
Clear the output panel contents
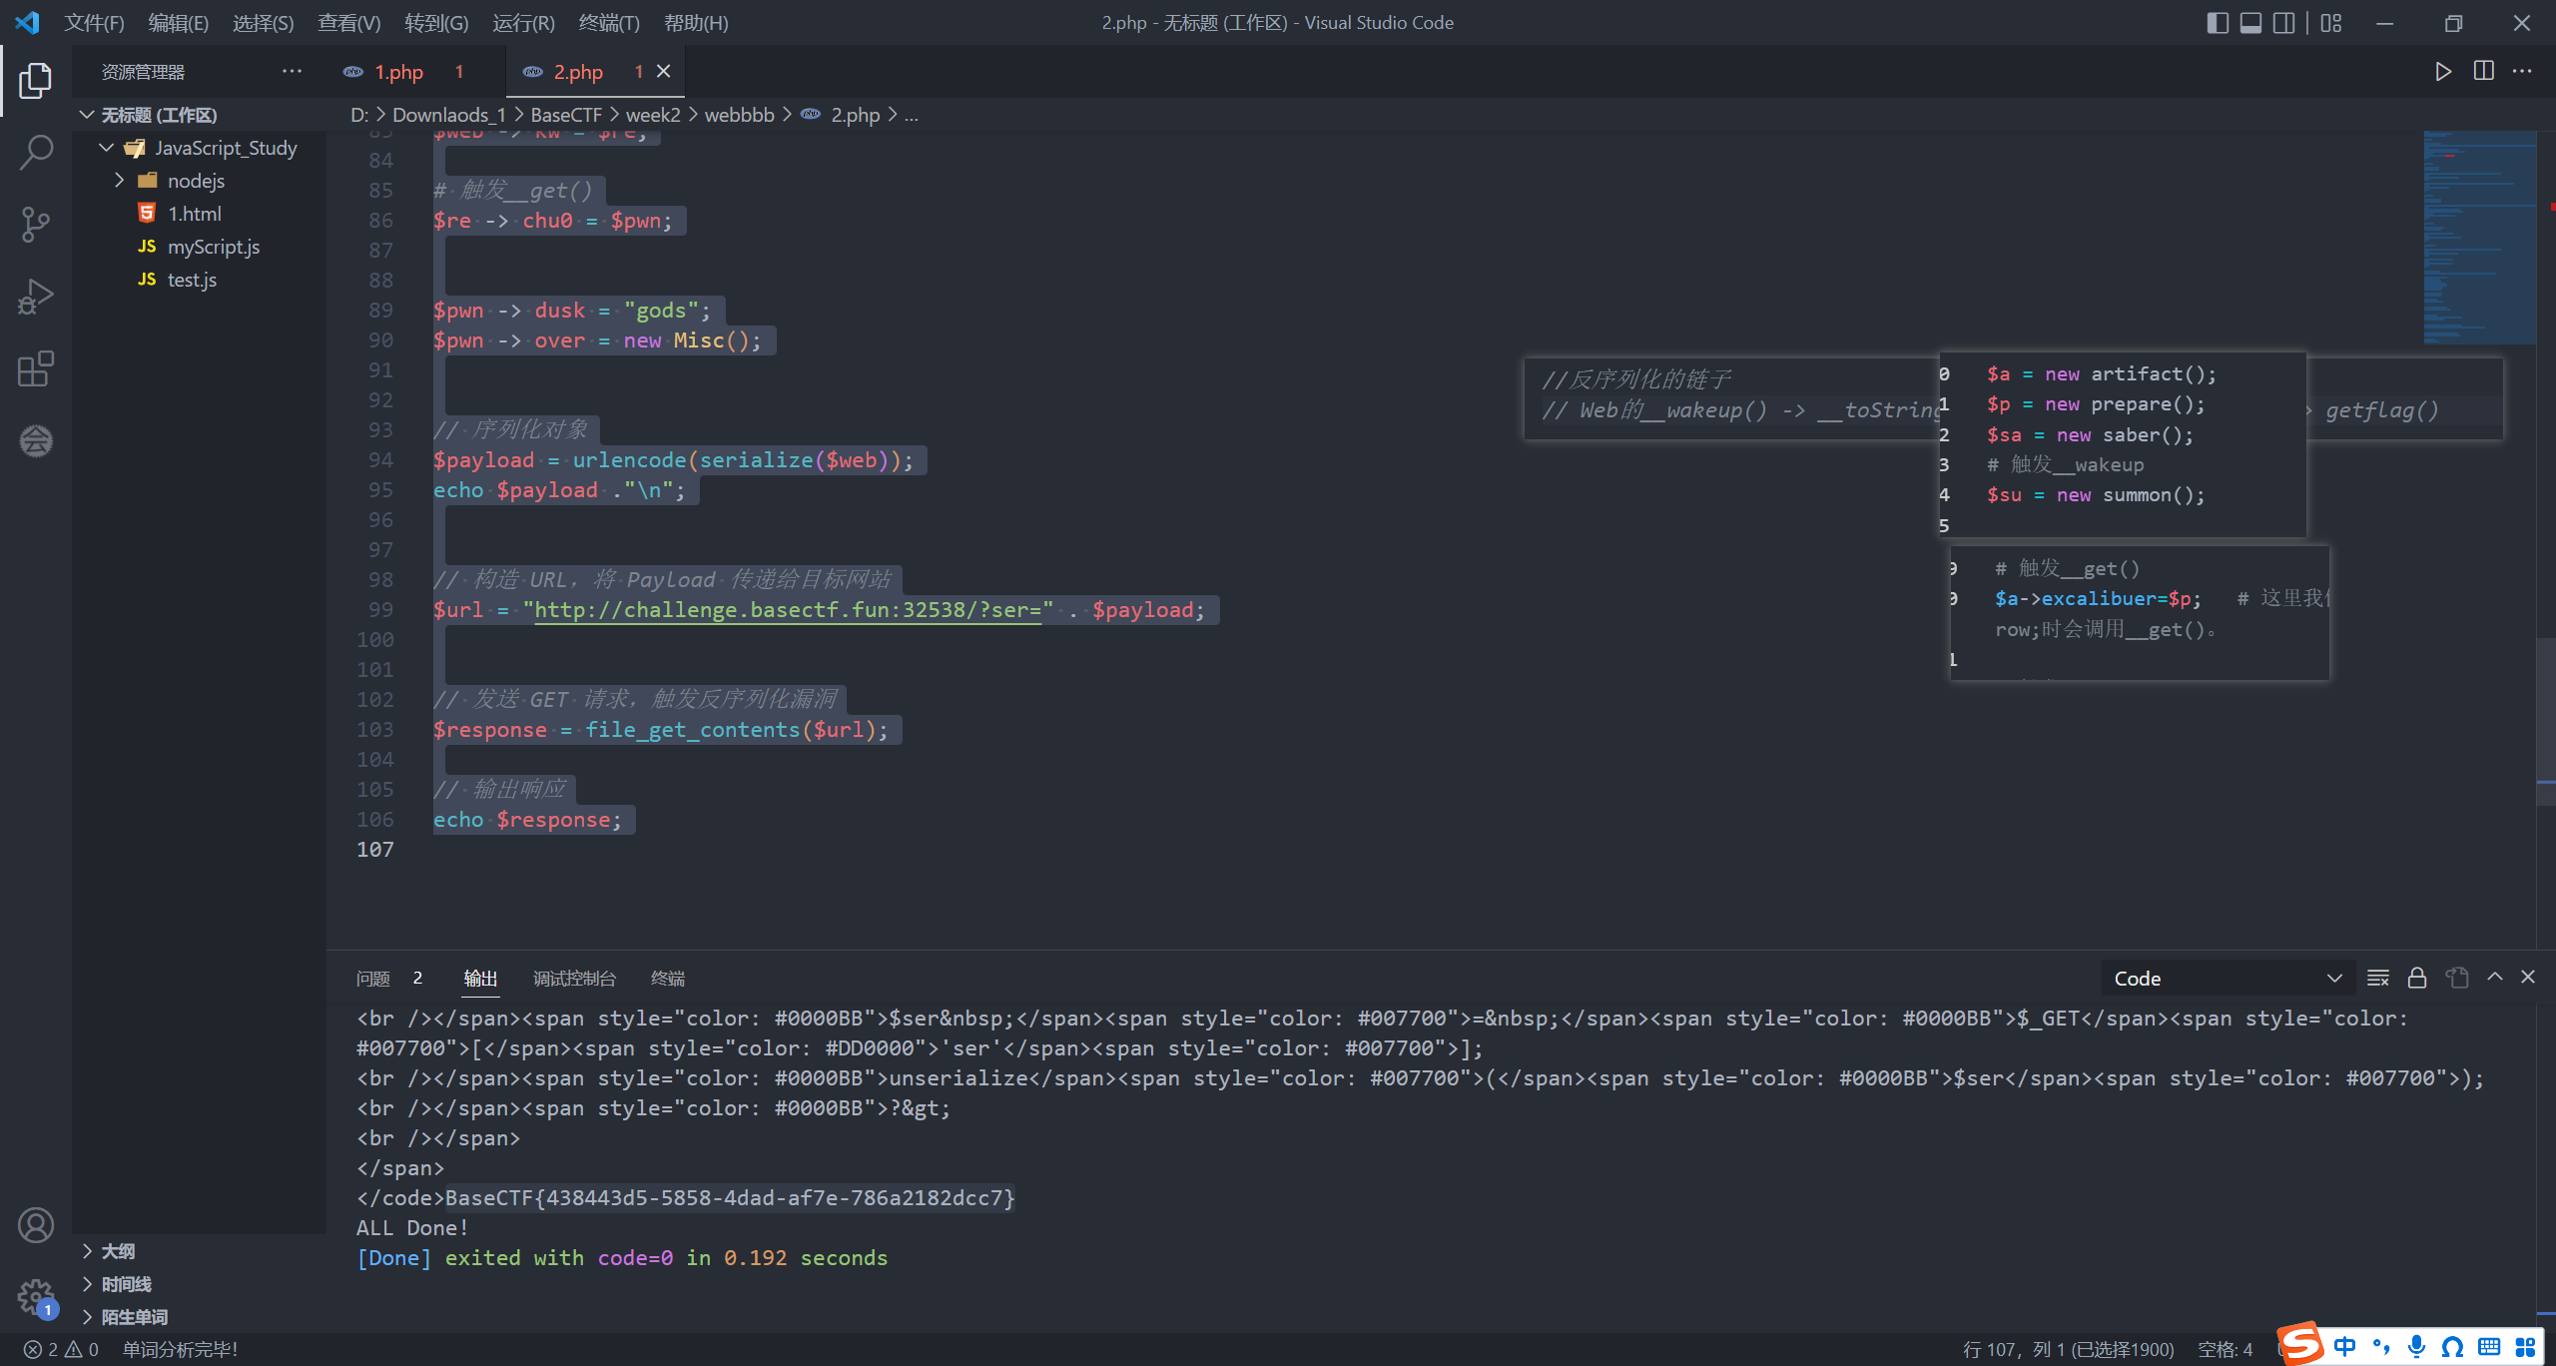(2378, 978)
